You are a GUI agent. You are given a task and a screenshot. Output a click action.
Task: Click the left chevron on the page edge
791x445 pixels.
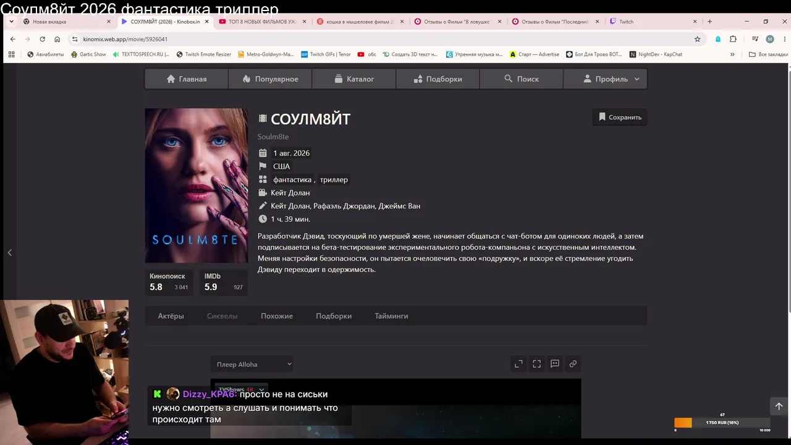point(9,252)
